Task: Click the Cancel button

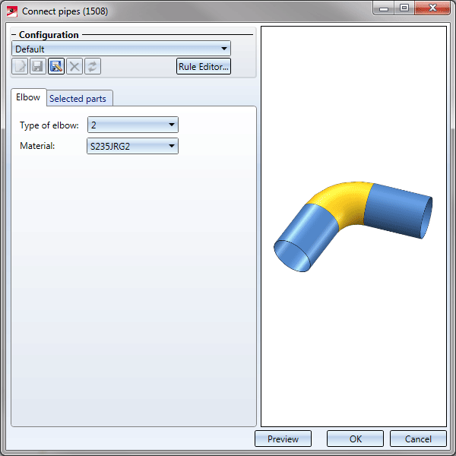Action: coord(418,439)
